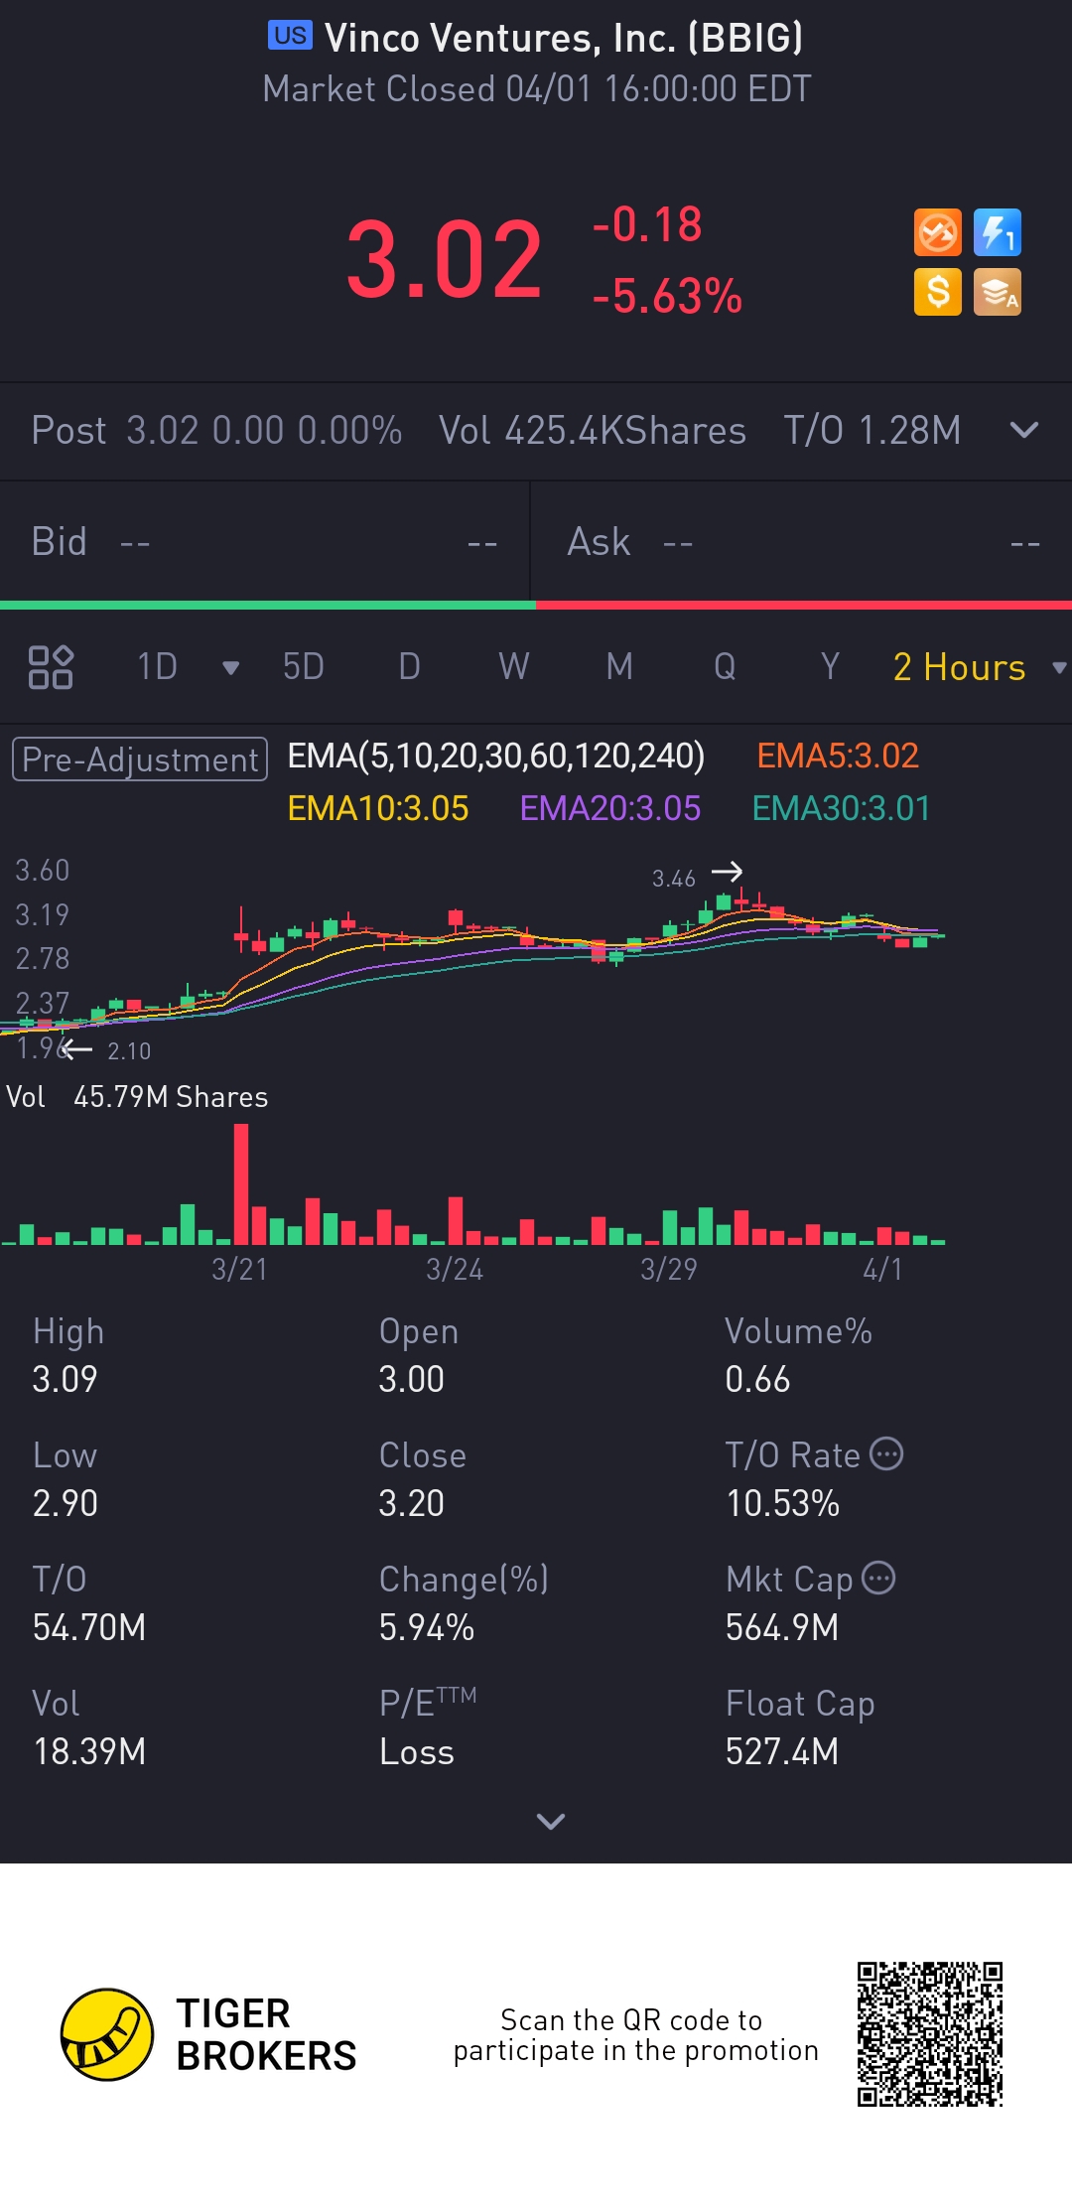1072x2206 pixels.
Task: Switch to the Y yearly chart tab
Action: (830, 667)
